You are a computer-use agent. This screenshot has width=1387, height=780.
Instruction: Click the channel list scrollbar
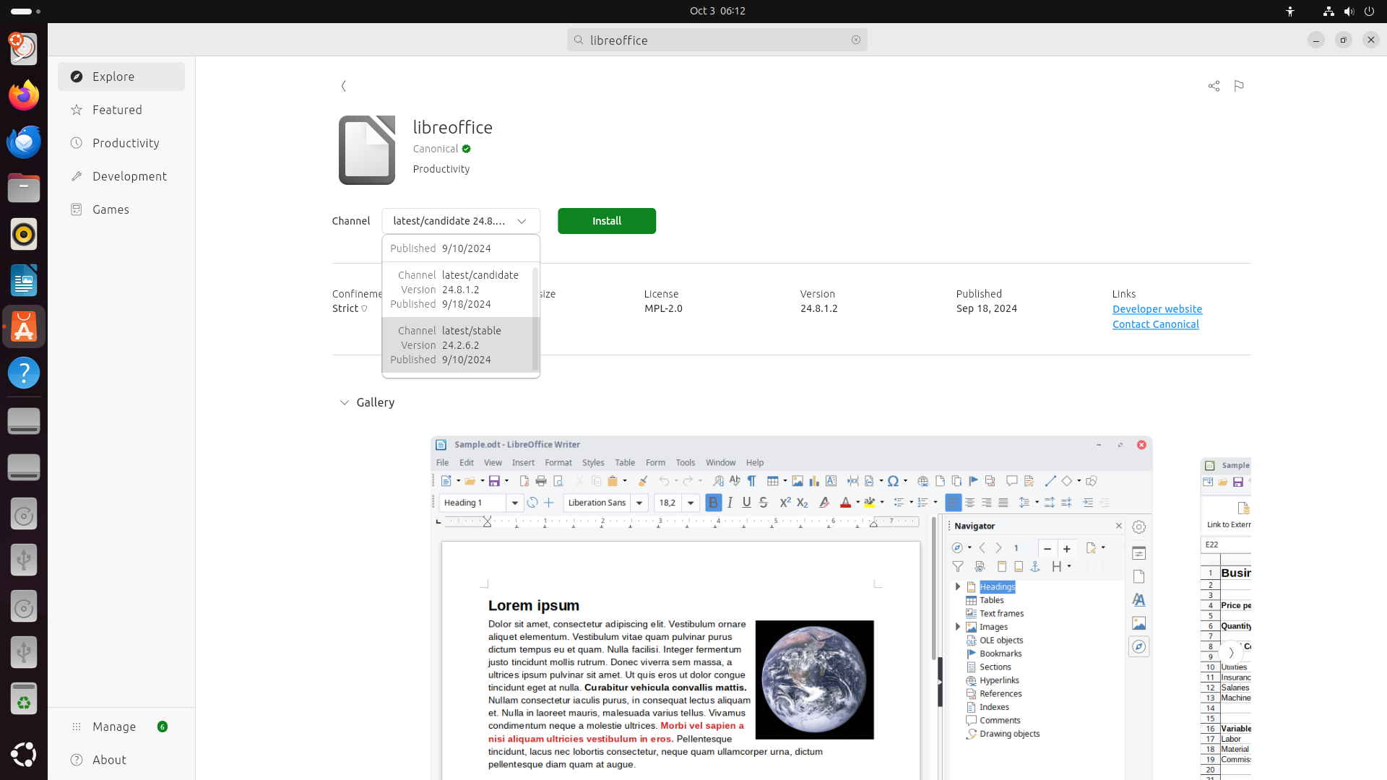[535, 318]
